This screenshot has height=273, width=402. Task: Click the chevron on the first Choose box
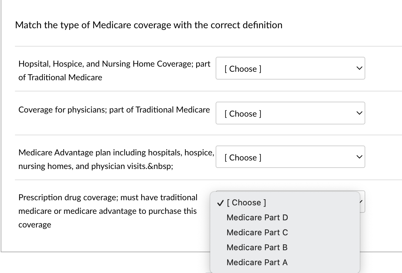pyautogui.click(x=359, y=68)
